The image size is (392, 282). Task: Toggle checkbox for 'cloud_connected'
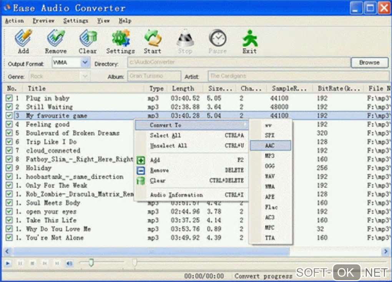point(9,150)
